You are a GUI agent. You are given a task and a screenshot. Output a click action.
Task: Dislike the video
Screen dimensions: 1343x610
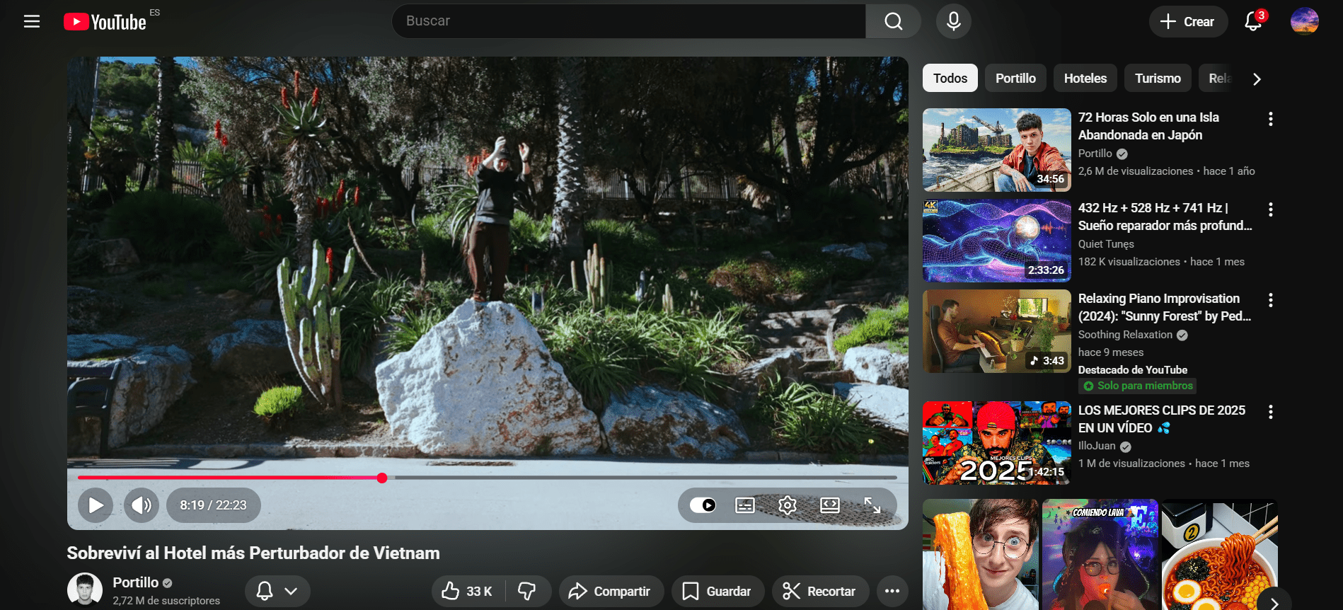click(527, 591)
